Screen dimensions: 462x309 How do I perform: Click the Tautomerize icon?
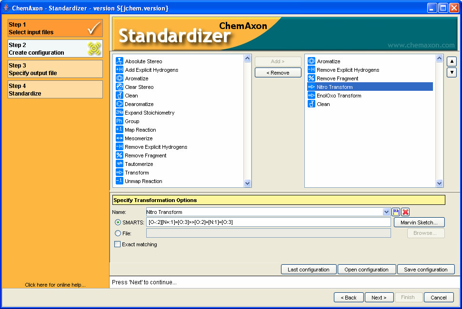click(x=120, y=163)
